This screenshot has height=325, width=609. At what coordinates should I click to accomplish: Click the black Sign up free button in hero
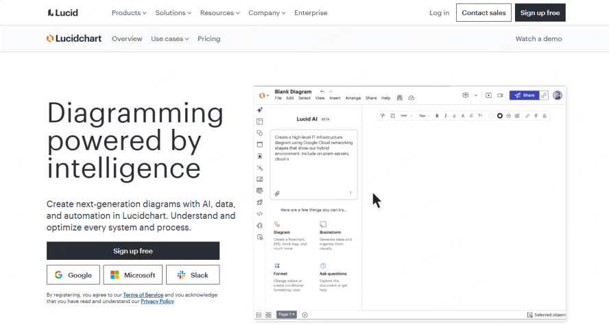tap(133, 251)
